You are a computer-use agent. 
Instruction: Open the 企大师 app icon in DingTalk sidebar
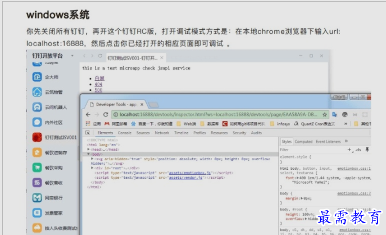pos(37,77)
